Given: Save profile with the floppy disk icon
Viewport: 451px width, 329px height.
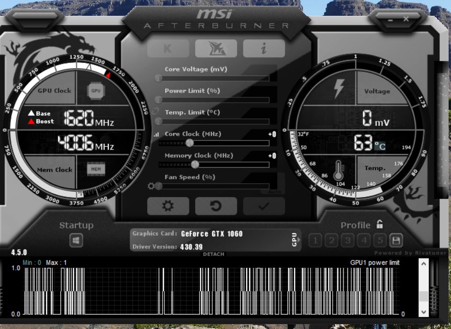Looking at the screenshot, I should tap(396, 240).
